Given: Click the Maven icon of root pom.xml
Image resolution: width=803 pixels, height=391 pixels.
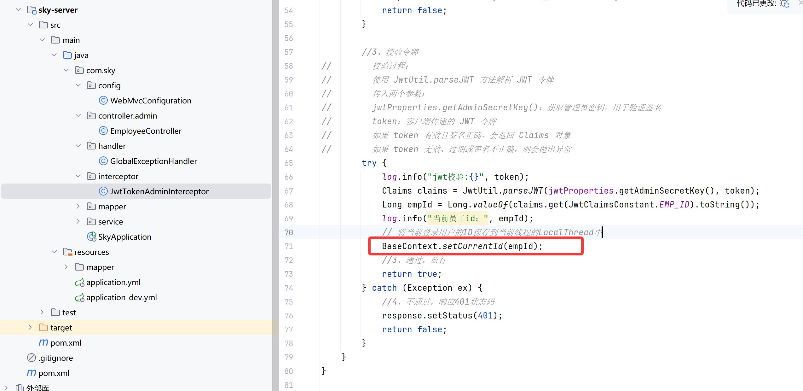Looking at the screenshot, I should click(x=32, y=373).
